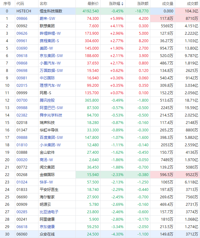The height and width of the screenshot is (238, 200).
Task: Open 哔哩哔哩-W stock link
Action: click(x=50, y=33)
